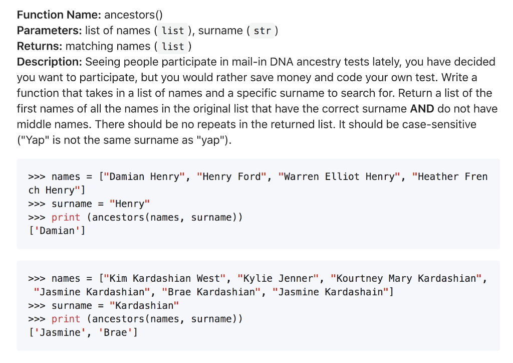Click the "Damian Henry" string in code
Screen dimensions: 513x363
144,177
